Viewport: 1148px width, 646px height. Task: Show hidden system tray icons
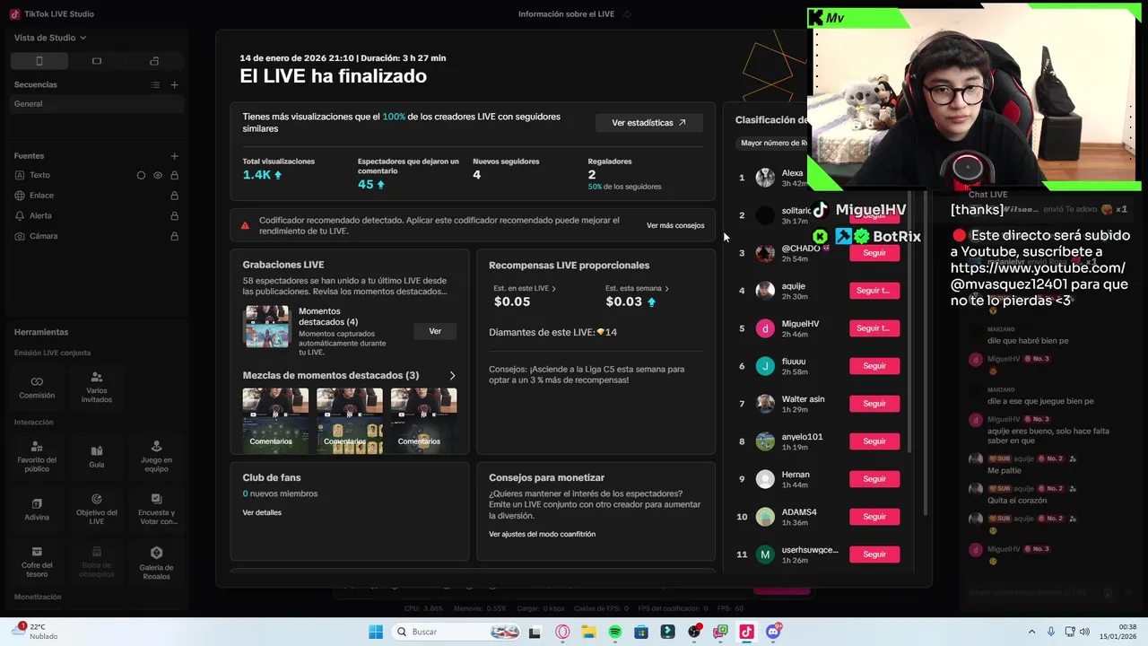coord(1031,633)
